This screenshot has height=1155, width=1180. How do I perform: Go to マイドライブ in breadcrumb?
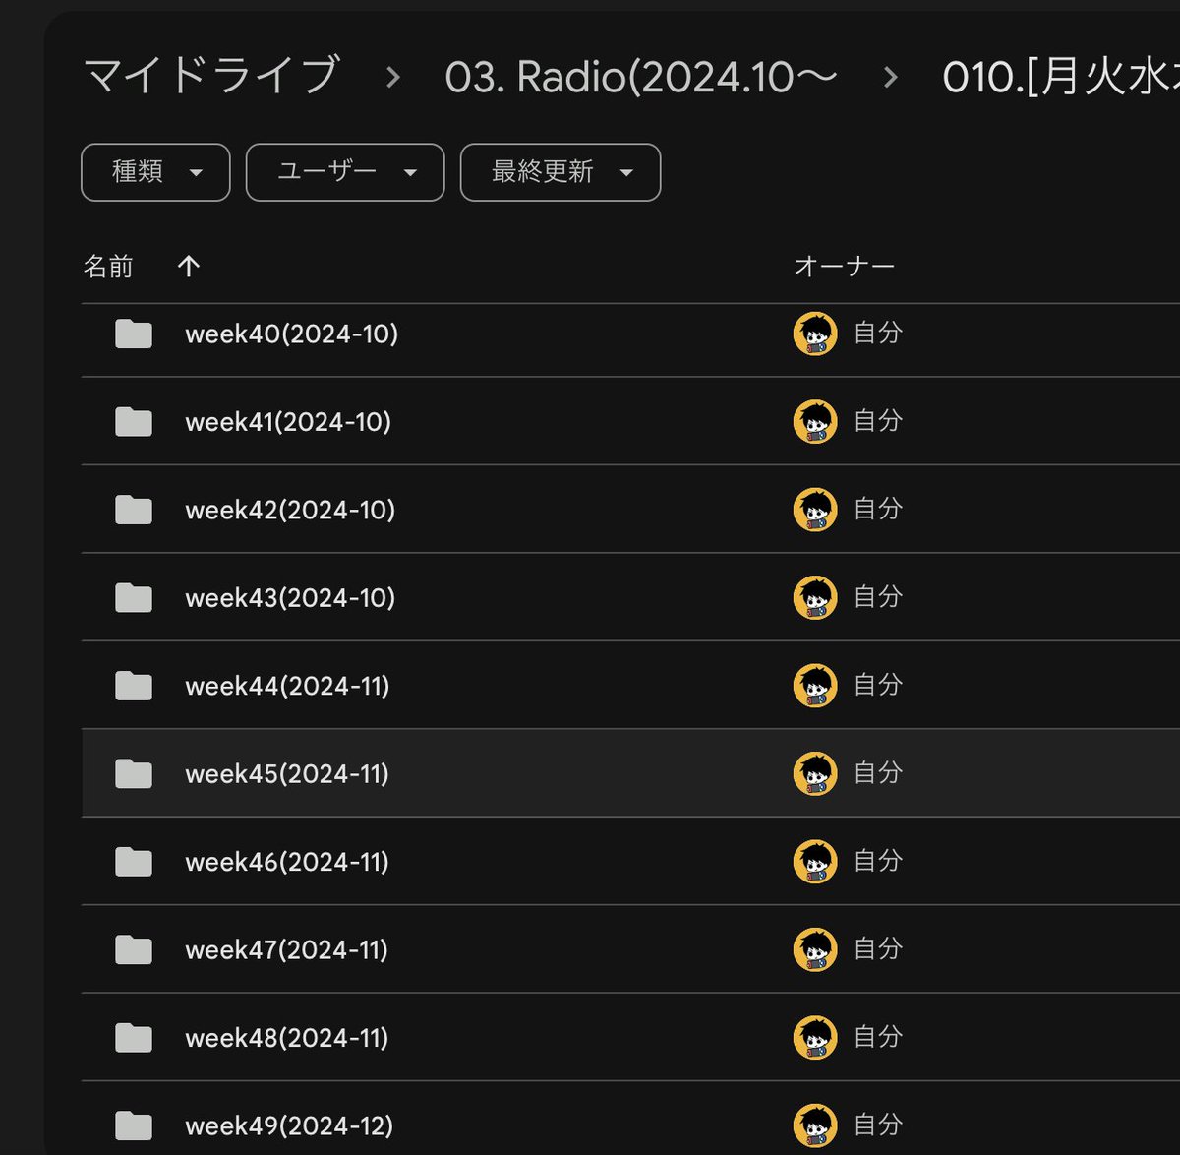[212, 76]
